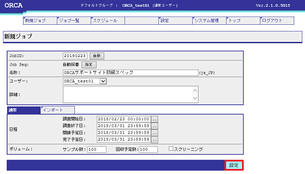The width and height of the screenshot is (305, 174).
Task: Open the 設定 item in the top menu
Action: [x=175, y=21]
